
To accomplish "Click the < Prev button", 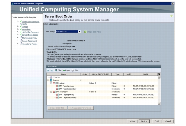I will (133, 121).
